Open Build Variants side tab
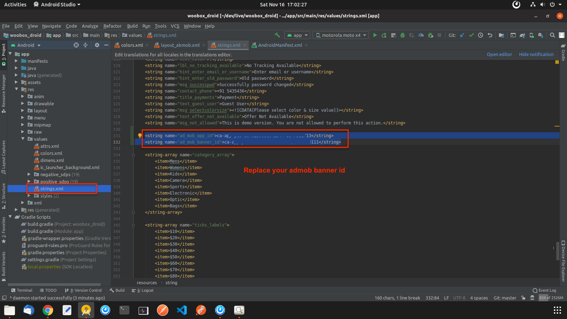This screenshot has width=567, height=319. click(x=4, y=266)
